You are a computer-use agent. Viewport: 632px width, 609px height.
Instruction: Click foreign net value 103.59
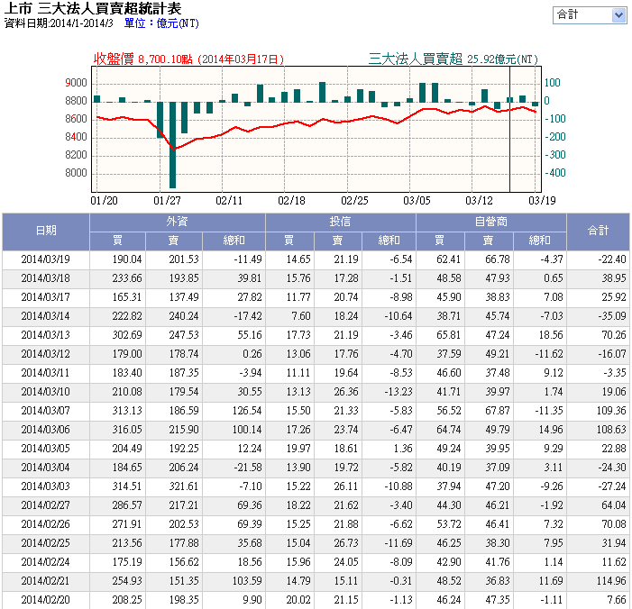point(247,582)
